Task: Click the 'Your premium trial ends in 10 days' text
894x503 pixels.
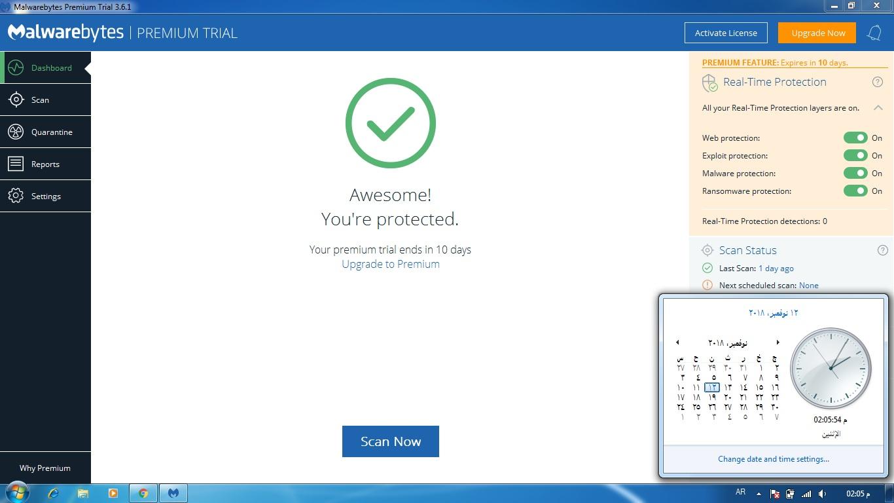Action: click(390, 250)
